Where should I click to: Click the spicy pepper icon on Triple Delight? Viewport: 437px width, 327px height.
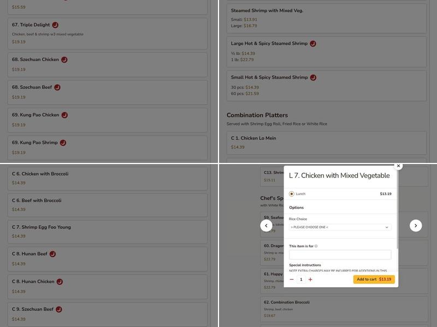pyautogui.click(x=55, y=25)
